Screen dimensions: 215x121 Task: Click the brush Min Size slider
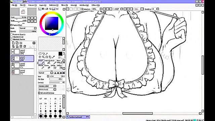pyautogui.click(x=55, y=79)
